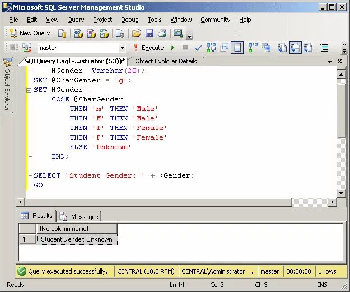Click the editor horizontal scrollbar thumb
350x292 pixels.
pyautogui.click(x=158, y=202)
